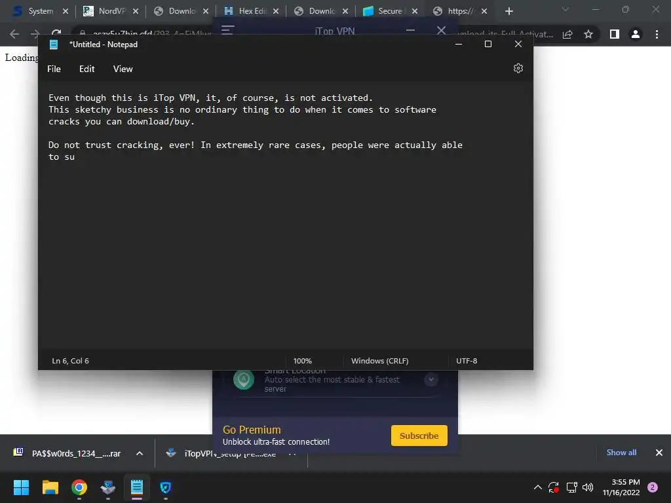Reload the current Chrome page
Screen dimensions: 671x503
coord(56,33)
